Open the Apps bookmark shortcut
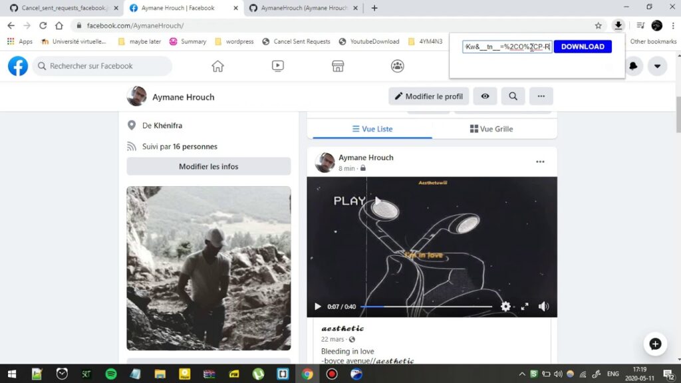Viewport: 681px width, 383px height. [x=20, y=42]
